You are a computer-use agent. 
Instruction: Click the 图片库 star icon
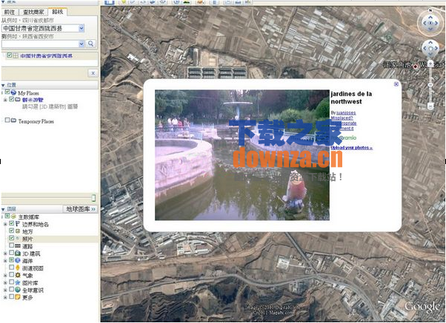pyautogui.click(x=18, y=282)
